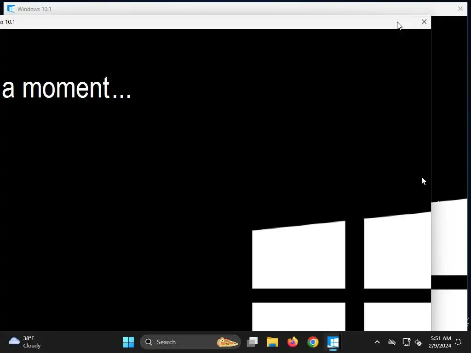The width and height of the screenshot is (471, 353).
Task: Click the 'a moment...' text
Action: tap(67, 88)
